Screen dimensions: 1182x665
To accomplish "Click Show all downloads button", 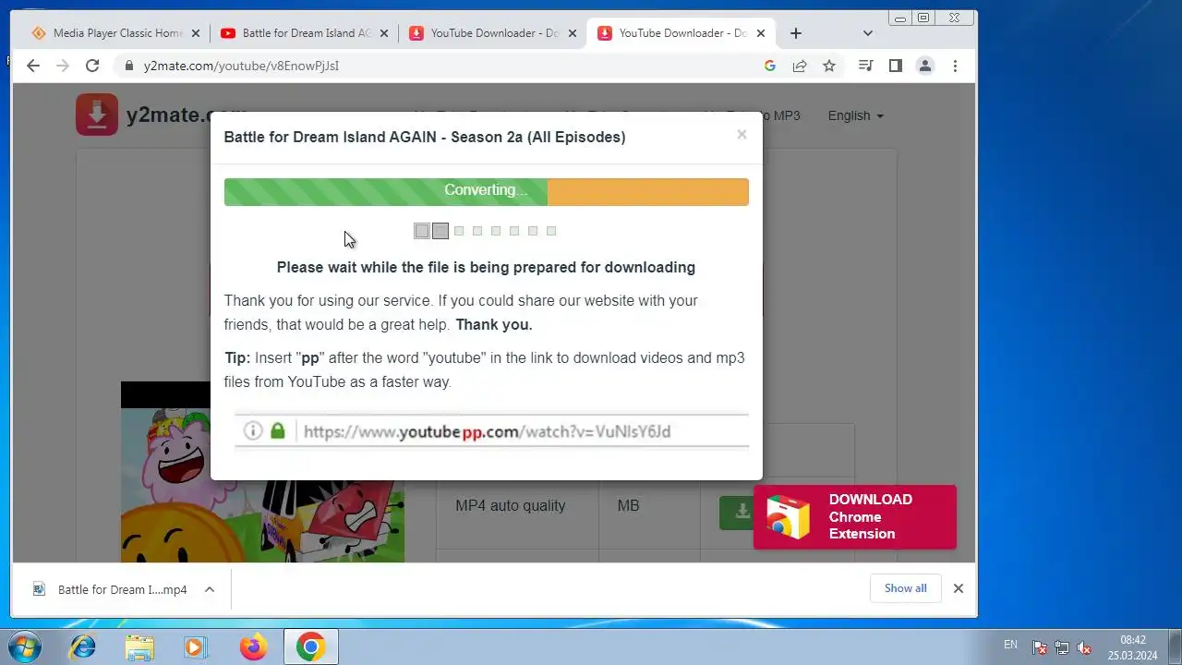I will [905, 588].
